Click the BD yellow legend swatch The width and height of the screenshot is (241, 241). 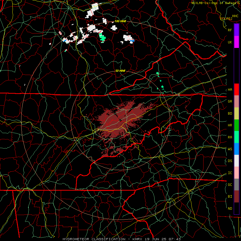pos(236,113)
